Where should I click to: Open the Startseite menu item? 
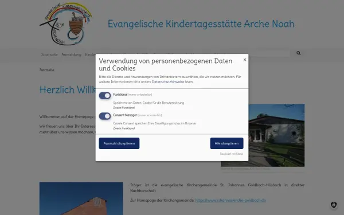tap(49, 54)
